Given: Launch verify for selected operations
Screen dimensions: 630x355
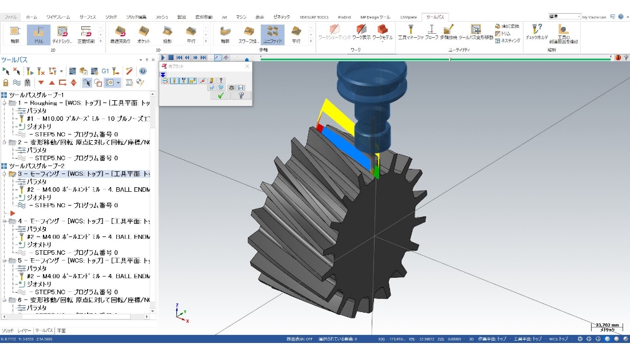Looking at the screenshot, I should point(83,71).
